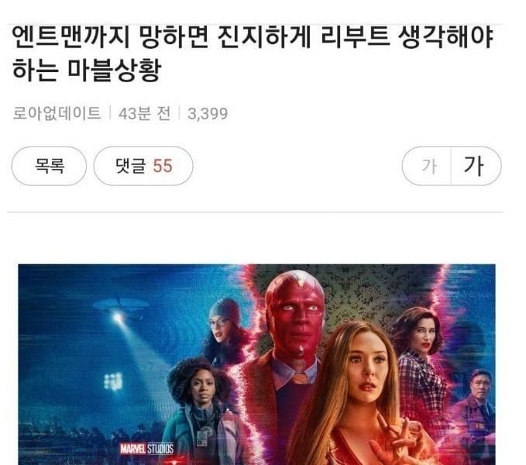Click the helicopter spotlight in poster

click(x=118, y=317)
